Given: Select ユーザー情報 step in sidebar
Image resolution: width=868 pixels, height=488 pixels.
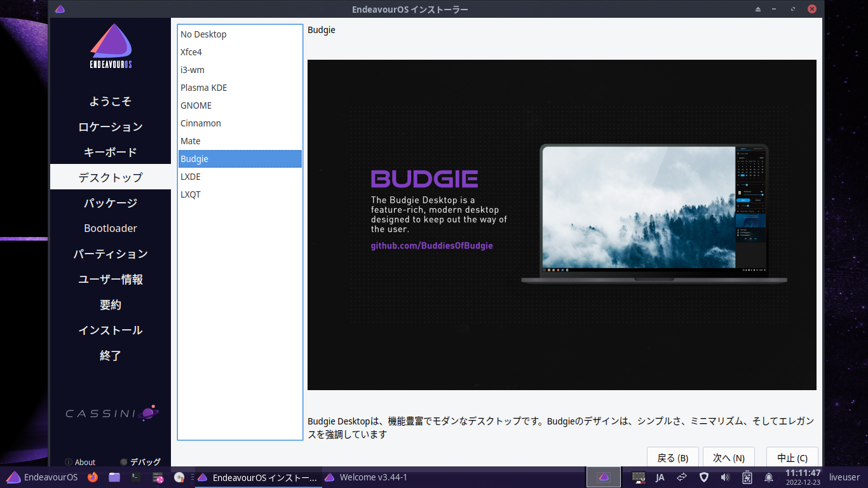Looking at the screenshot, I should point(111,279).
